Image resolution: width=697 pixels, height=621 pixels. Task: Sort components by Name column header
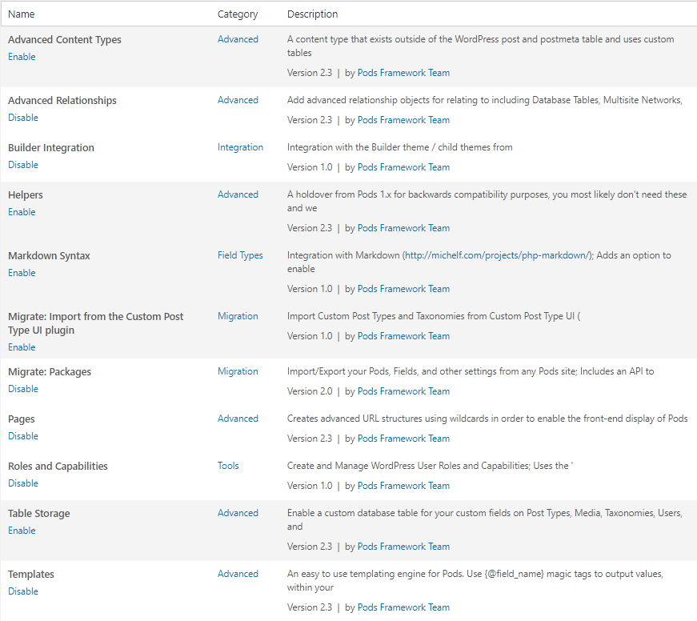(x=22, y=14)
